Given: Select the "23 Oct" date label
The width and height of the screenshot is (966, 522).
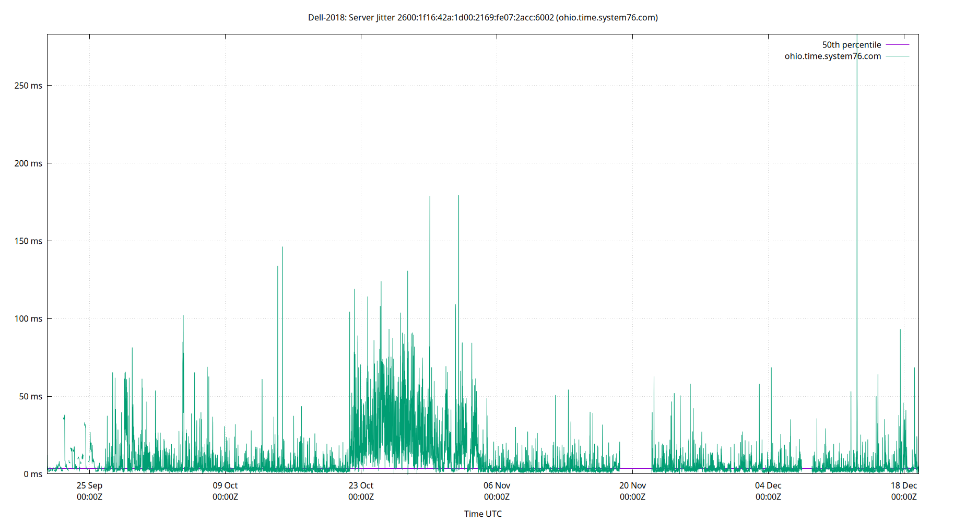Looking at the screenshot, I should 361,485.
